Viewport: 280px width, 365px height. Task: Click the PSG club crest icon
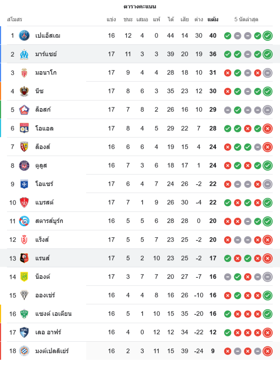24,35
